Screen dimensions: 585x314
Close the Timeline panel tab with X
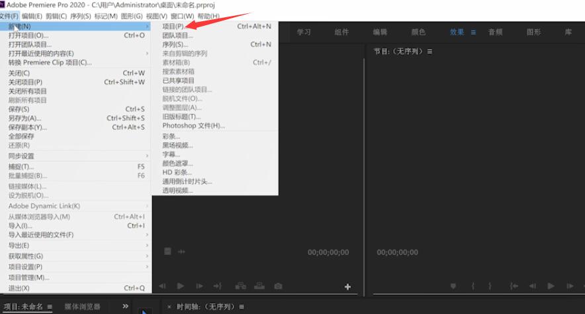coord(169,307)
